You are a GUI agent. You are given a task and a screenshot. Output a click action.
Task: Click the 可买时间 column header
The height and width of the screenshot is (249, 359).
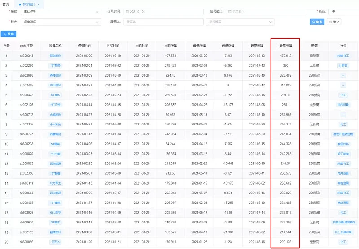pyautogui.click(x=113, y=46)
